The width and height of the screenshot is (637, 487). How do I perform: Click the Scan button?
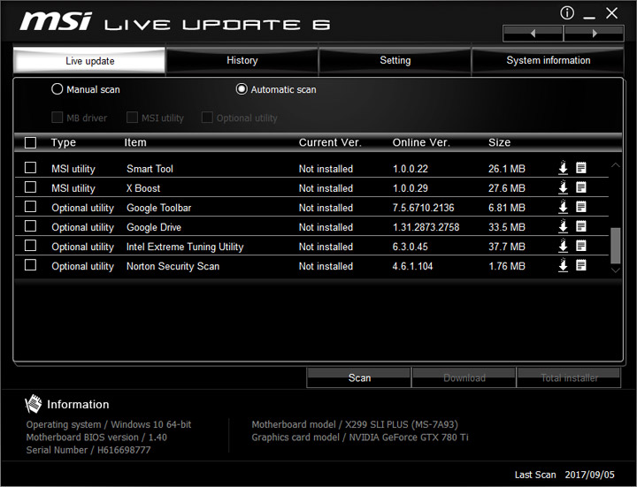(x=358, y=377)
